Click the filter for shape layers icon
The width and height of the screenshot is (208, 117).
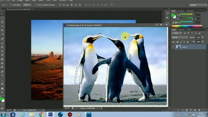click(196, 33)
